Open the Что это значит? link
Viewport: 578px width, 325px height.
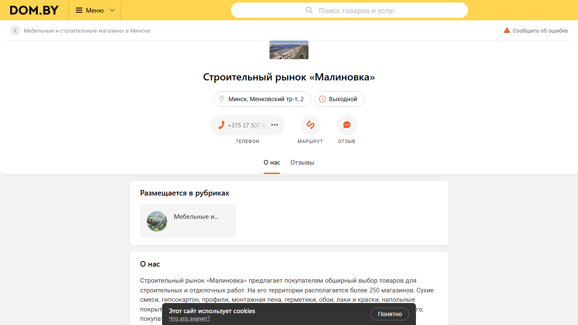click(x=189, y=319)
